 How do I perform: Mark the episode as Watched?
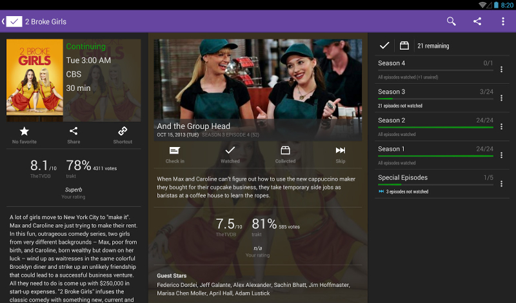tap(230, 155)
